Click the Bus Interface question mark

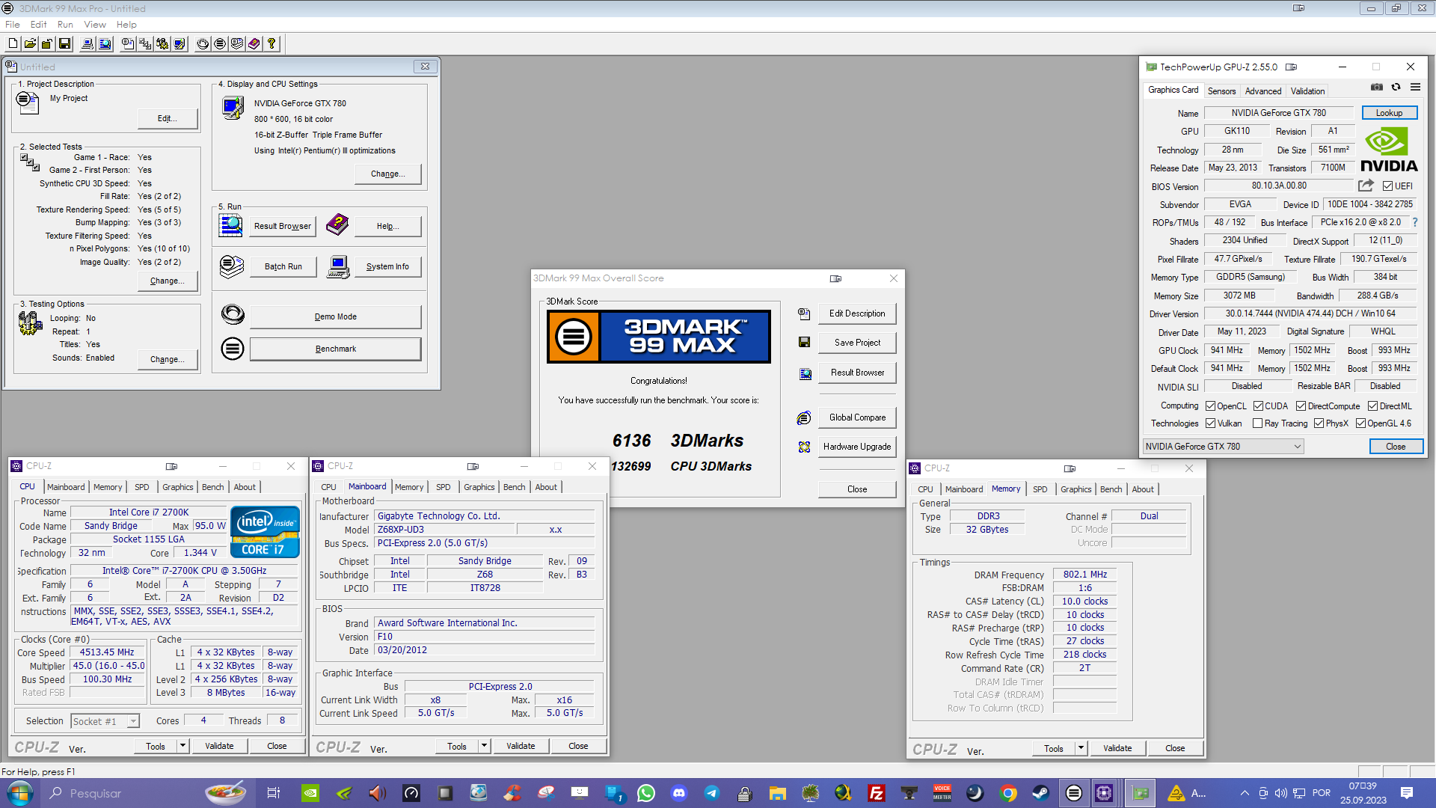[1415, 222]
